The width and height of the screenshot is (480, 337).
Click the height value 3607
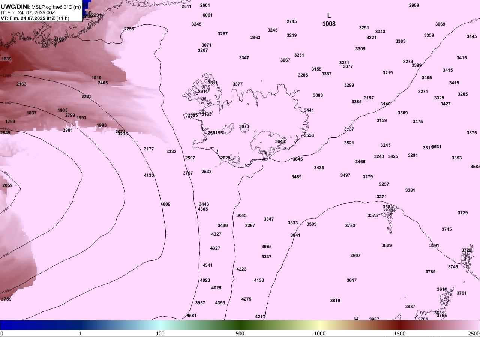[x=355, y=256]
